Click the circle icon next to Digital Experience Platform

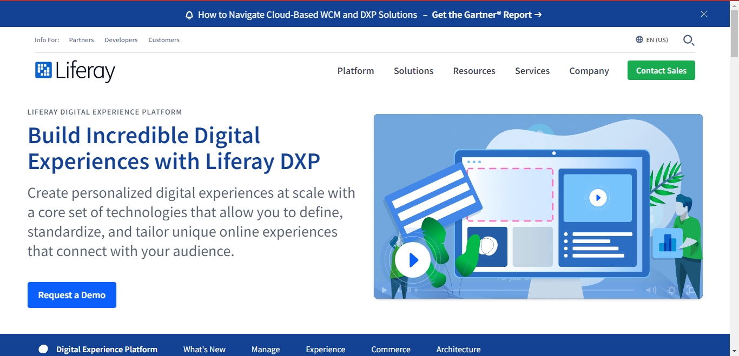[43, 349]
